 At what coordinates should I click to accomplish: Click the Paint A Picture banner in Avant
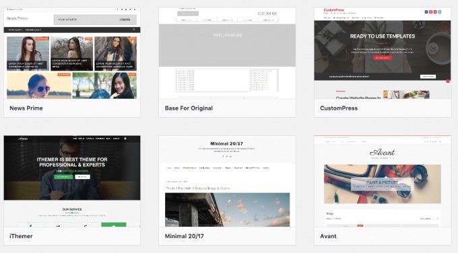point(383,184)
